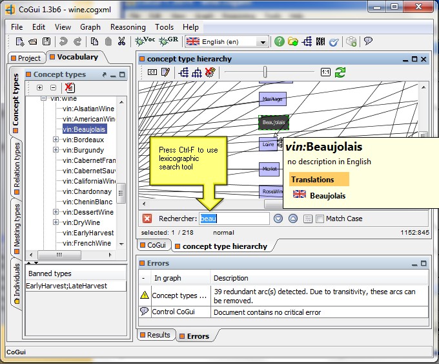
Task: Select the redundant arcs warning row
Action: pos(283,296)
